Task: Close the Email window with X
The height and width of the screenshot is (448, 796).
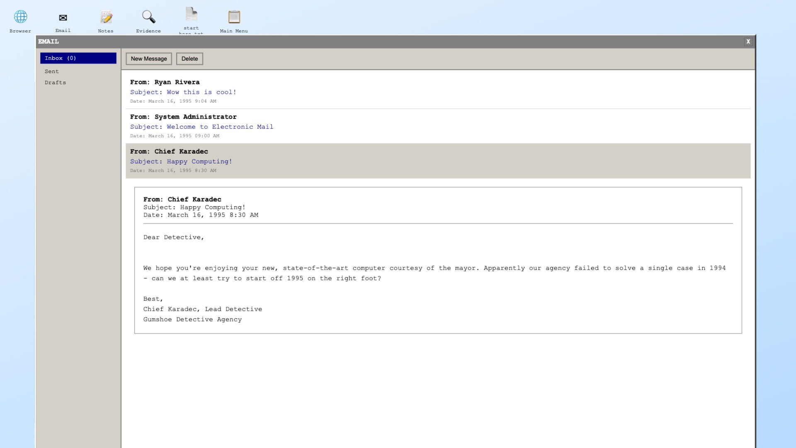Action: click(748, 41)
